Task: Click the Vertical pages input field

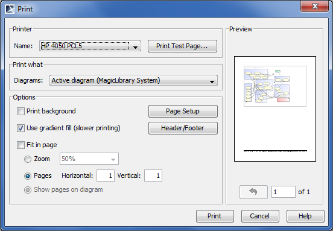Action: [153, 176]
